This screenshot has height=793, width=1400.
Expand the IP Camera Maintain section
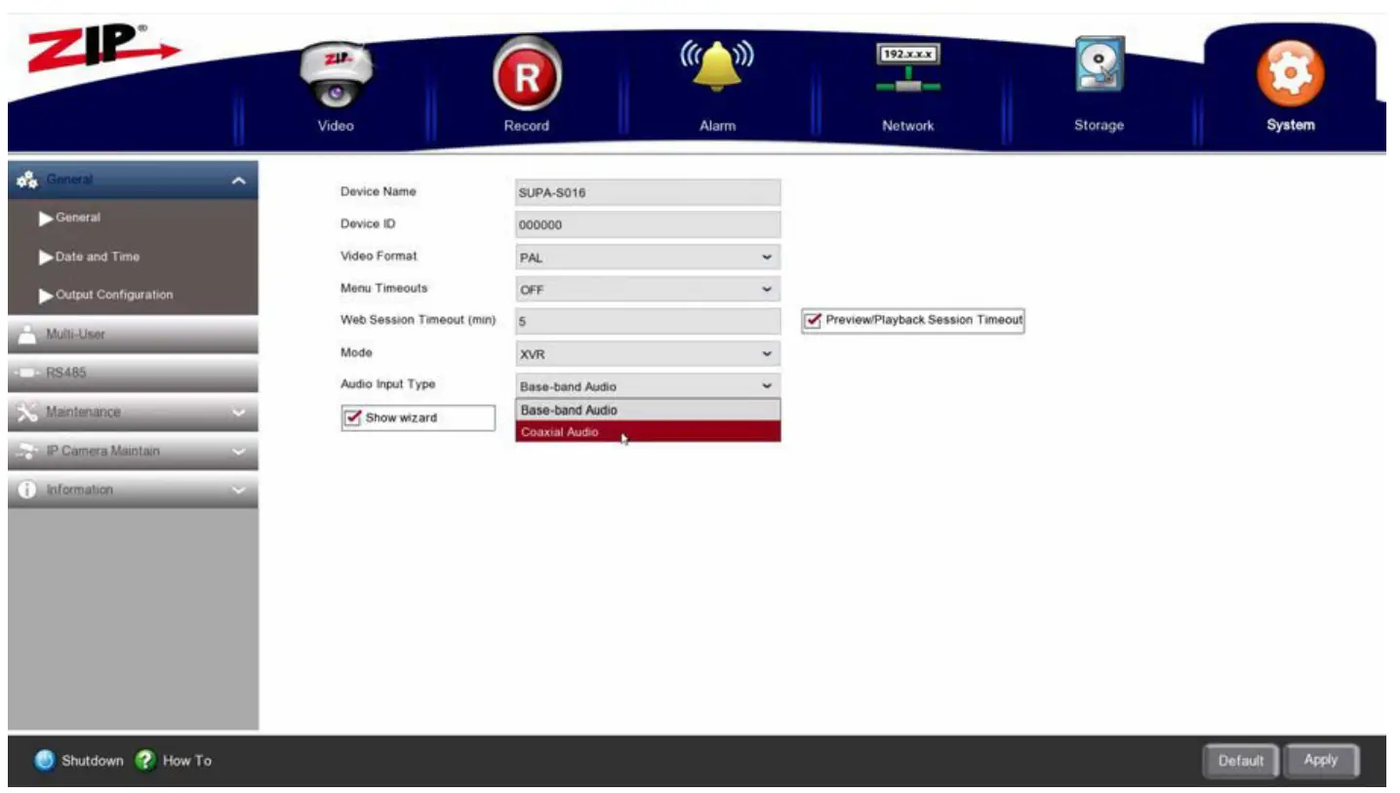[238, 452]
